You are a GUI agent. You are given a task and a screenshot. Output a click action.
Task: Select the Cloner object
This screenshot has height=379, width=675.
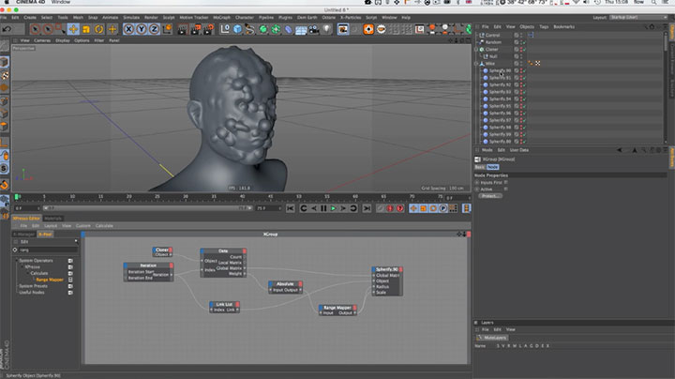pos(491,50)
